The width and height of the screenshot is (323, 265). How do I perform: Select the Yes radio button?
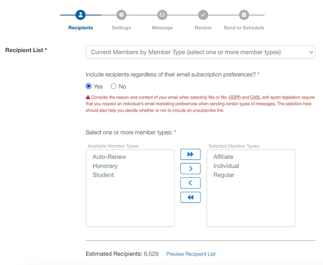(x=88, y=86)
